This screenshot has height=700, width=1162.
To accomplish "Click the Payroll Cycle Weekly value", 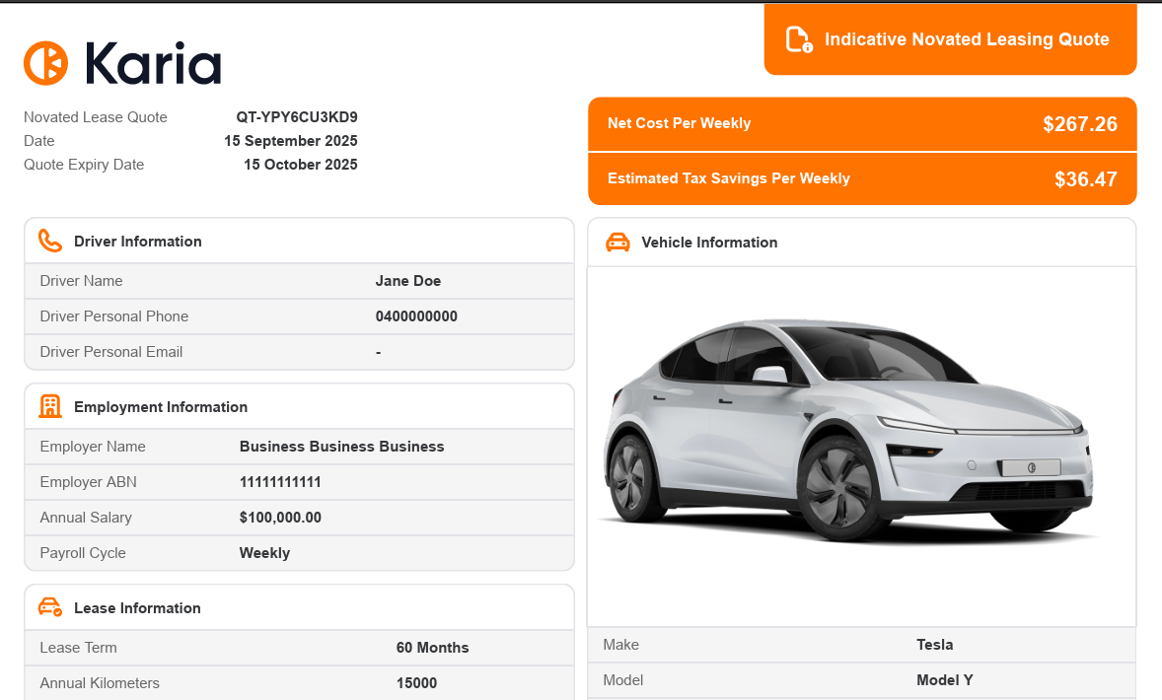I will point(264,553).
